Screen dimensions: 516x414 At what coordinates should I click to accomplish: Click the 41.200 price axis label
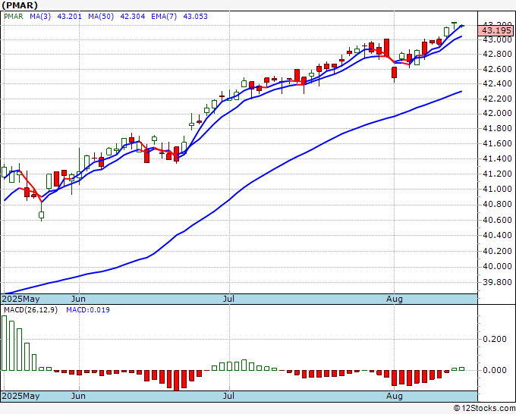point(497,174)
